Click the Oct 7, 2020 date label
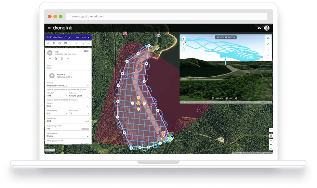The width and height of the screenshot is (317, 188). [x=81, y=37]
